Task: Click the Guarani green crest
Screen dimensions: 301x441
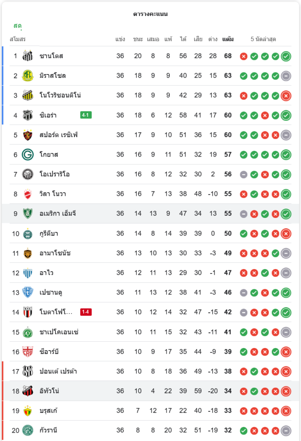Action: (28, 430)
